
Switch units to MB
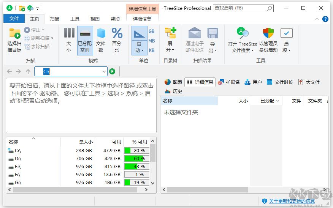[151, 41]
